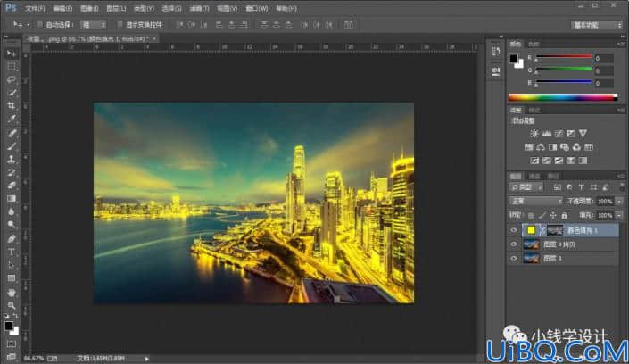Image resolution: width=629 pixels, height=364 pixels.
Task: Open the layer fill dropdown arrow
Action: coord(619,216)
